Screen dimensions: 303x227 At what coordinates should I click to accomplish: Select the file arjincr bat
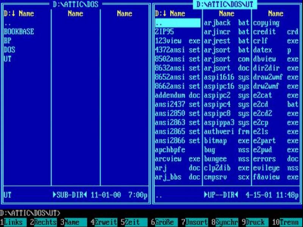[226, 32]
